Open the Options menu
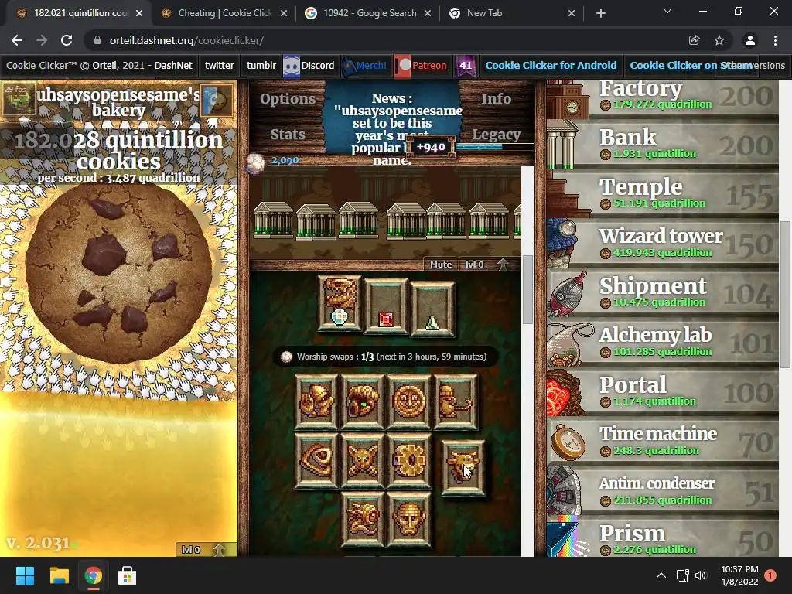792x594 pixels. [288, 98]
